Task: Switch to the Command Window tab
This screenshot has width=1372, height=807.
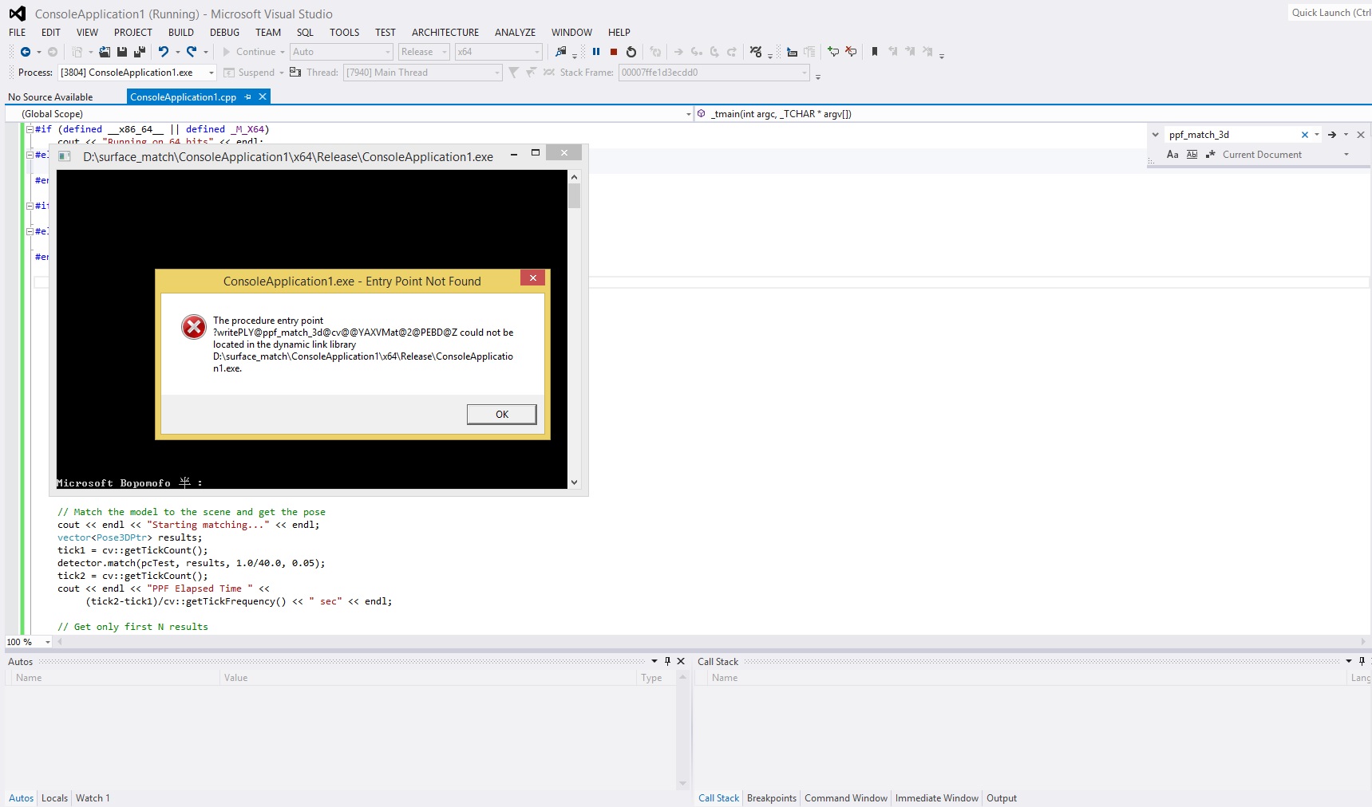Action: (x=846, y=798)
